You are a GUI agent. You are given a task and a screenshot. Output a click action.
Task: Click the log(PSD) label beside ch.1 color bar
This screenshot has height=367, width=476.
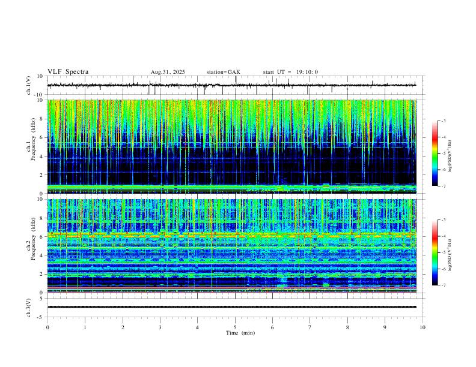tap(450, 157)
